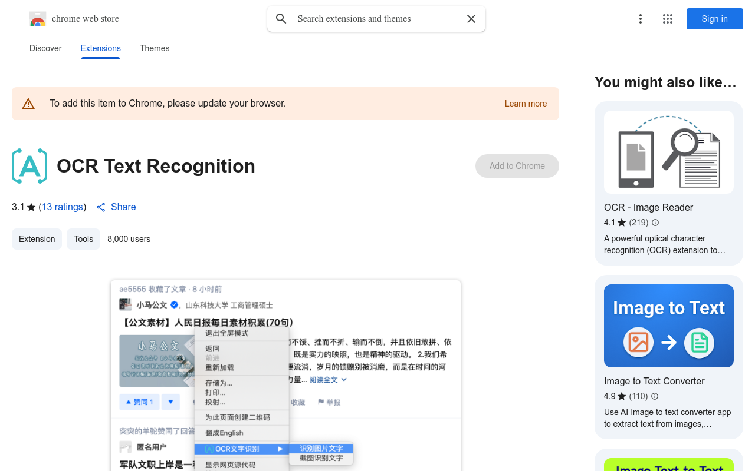Click the 4.1 rating star icon
The image size is (755, 471).
pyautogui.click(x=622, y=223)
